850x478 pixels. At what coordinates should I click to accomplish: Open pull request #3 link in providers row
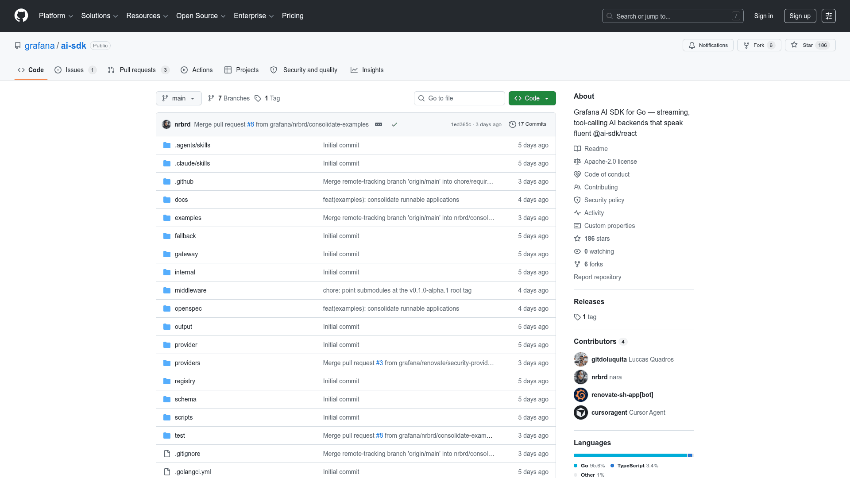tap(379, 363)
